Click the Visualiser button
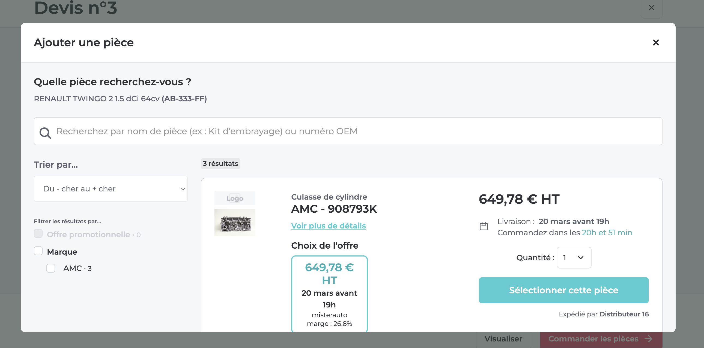Screen dimensions: 704x348 pos(504,339)
